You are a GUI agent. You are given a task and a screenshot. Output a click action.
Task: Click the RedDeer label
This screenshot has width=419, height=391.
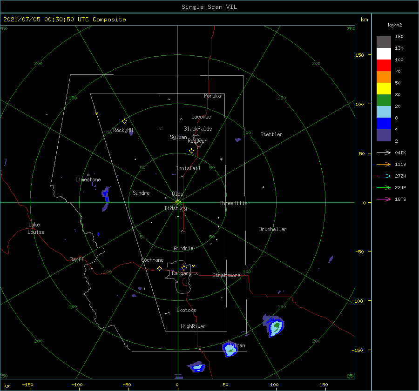pyautogui.click(x=197, y=141)
